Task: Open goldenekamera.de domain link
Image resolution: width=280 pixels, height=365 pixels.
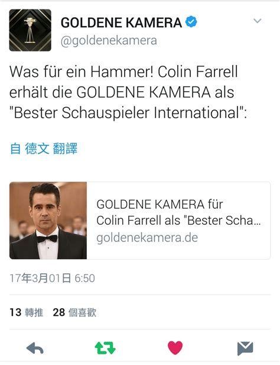Action: point(147,238)
